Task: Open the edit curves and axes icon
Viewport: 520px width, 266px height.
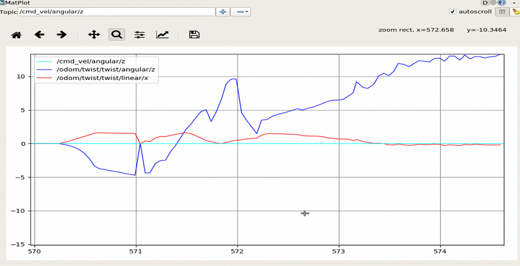Action: 162,35
